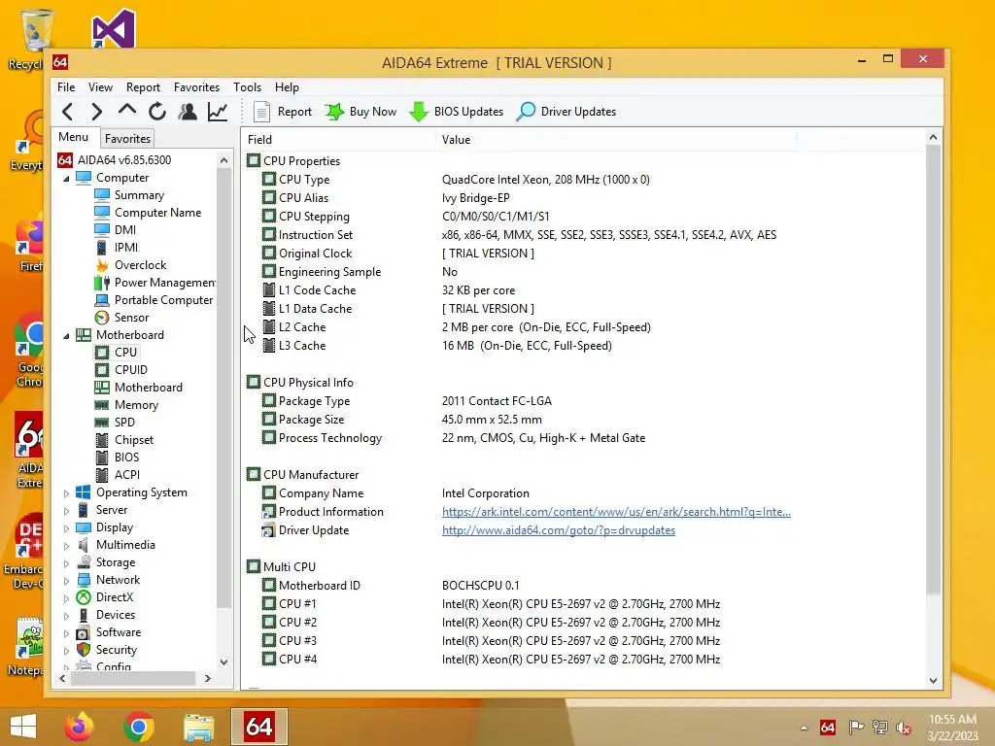Launch Google Chrome from the taskbar

tap(139, 727)
